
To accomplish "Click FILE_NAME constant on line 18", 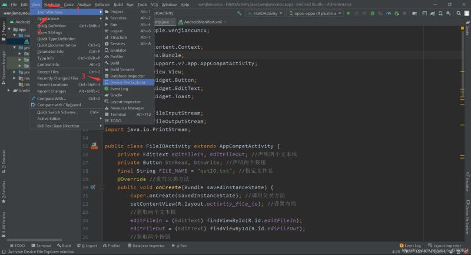I will point(173,171).
